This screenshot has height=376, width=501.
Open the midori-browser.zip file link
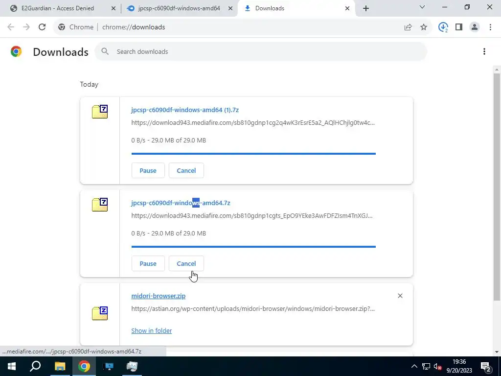click(159, 296)
